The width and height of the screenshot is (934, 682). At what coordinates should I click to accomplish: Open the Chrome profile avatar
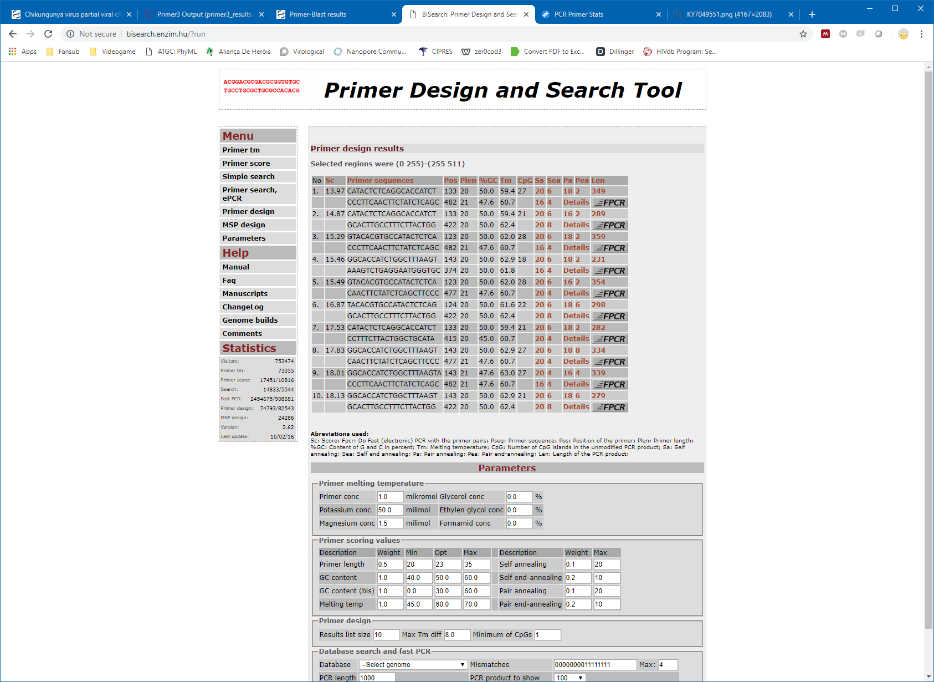click(x=904, y=34)
